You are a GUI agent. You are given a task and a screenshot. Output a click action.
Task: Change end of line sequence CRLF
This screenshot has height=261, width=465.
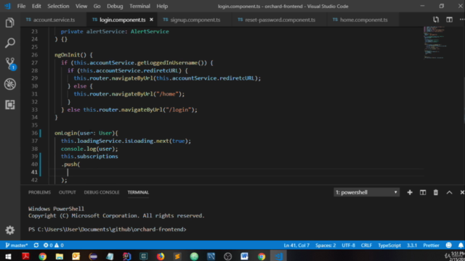(x=366, y=245)
